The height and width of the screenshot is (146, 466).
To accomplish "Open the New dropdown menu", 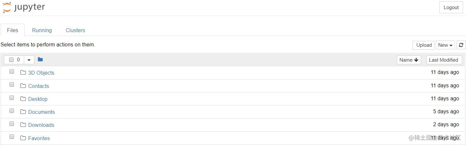I will 445,45.
